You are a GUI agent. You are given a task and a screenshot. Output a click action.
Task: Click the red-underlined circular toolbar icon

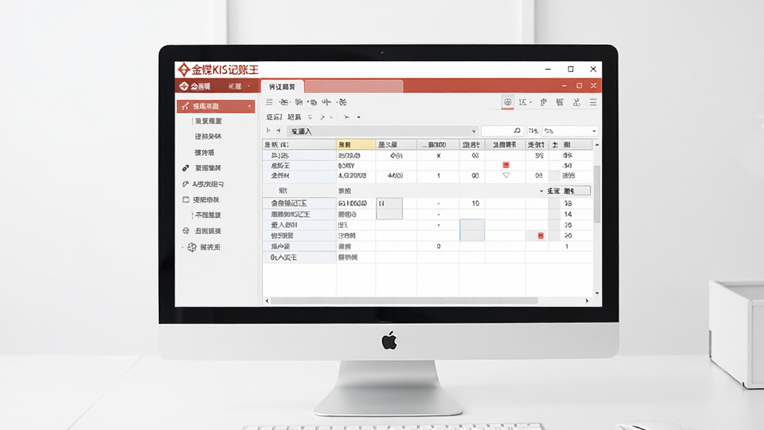[x=507, y=102]
